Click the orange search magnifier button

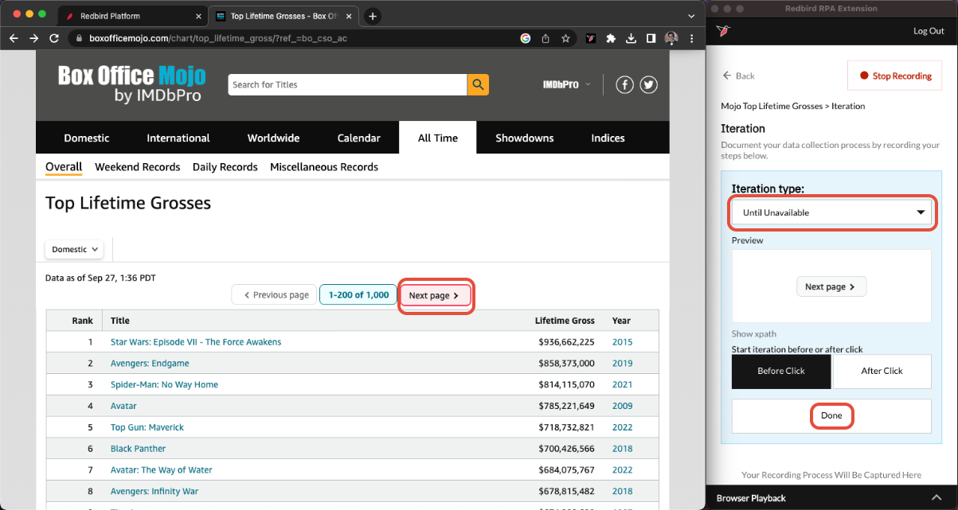(478, 84)
